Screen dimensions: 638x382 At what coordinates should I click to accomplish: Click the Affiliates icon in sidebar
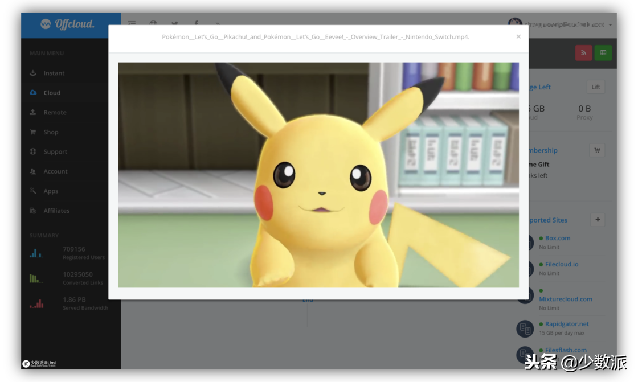(33, 211)
